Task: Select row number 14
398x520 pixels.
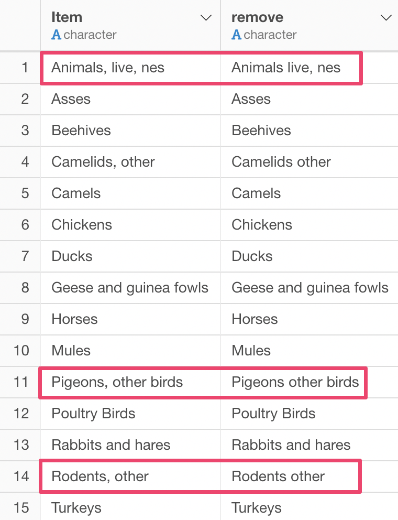Action: [x=21, y=476]
